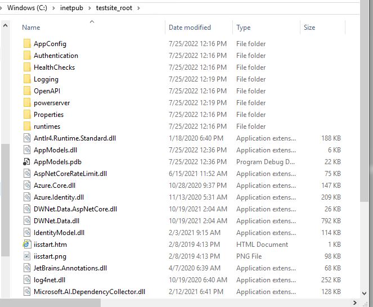Click the powerserver folder icon
373x307 pixels.
click(26, 103)
